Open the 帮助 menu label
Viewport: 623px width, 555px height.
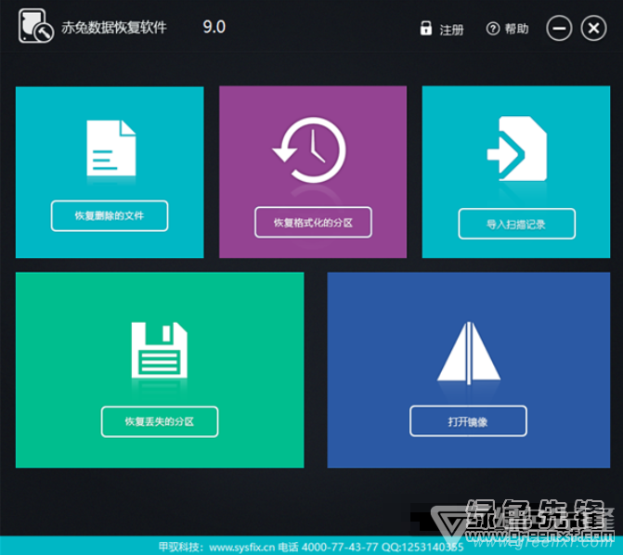coord(517,30)
